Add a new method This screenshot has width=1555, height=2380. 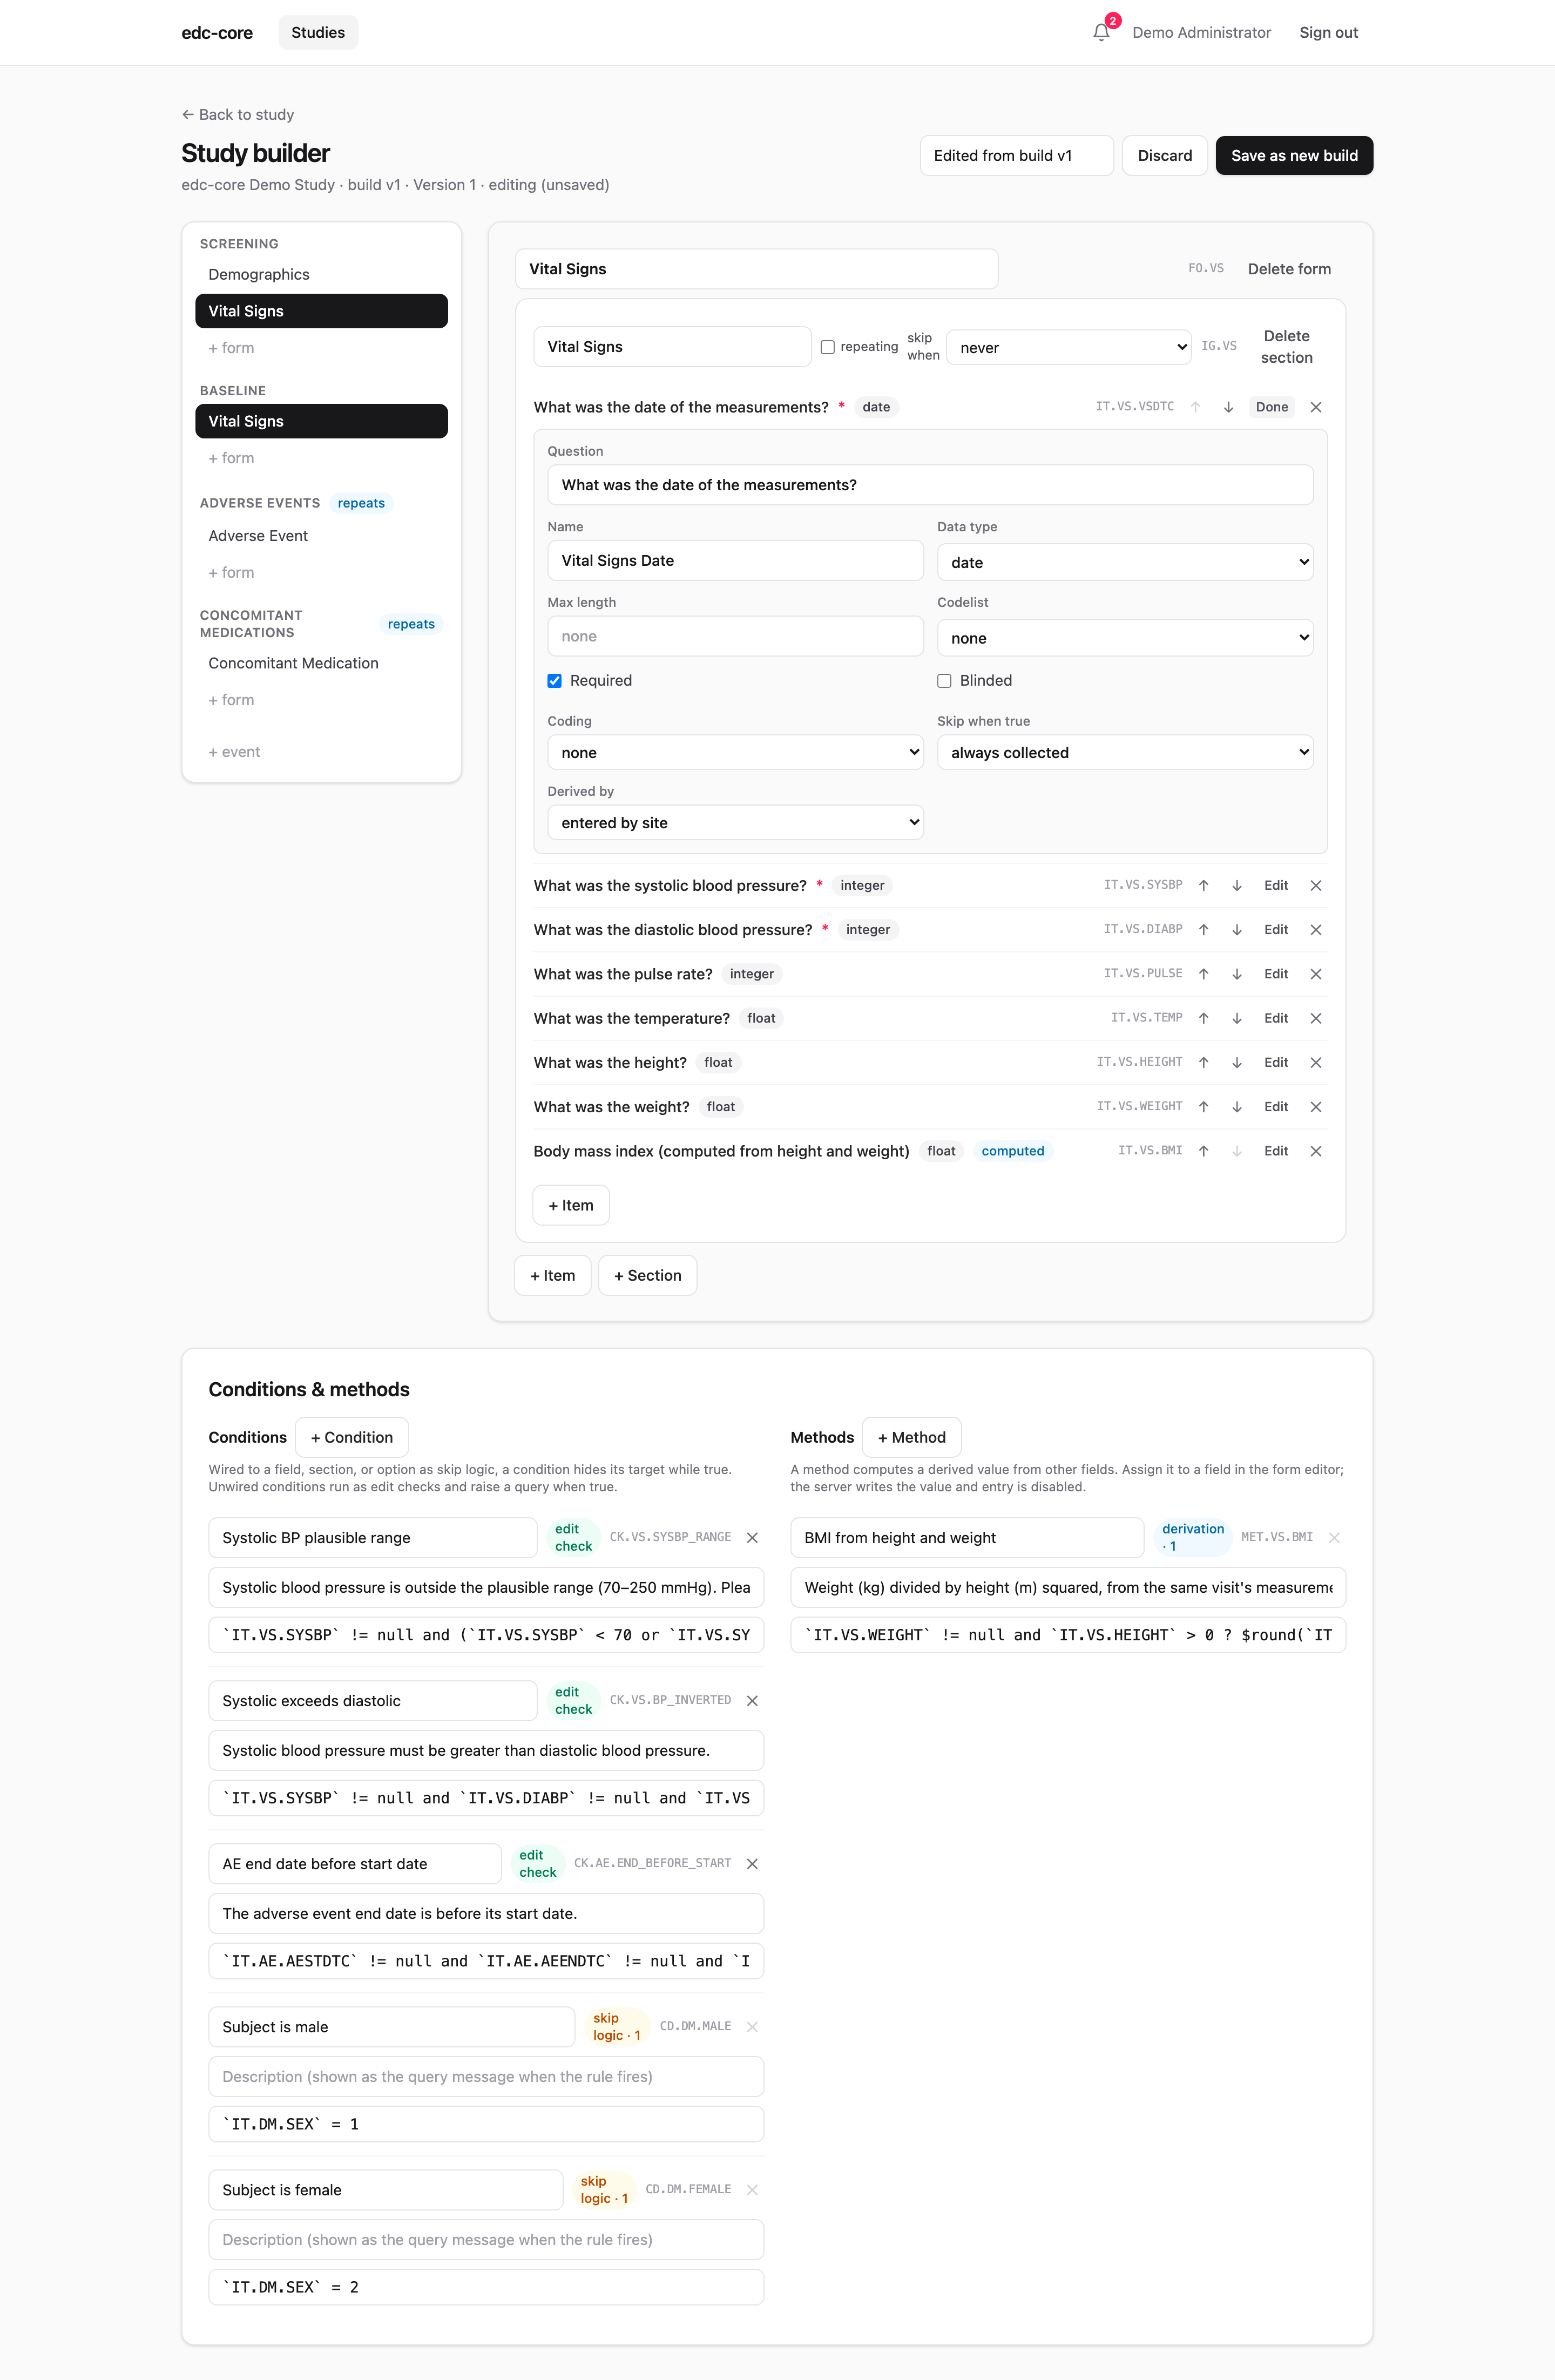pyautogui.click(x=911, y=1437)
